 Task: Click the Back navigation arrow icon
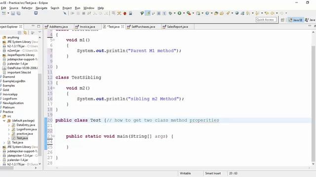pyautogui.click(x=272, y=13)
